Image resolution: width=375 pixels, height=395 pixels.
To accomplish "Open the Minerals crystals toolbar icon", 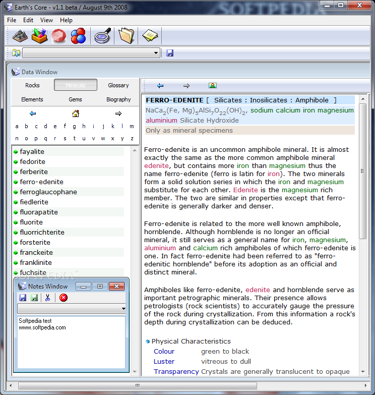I will click(39, 36).
